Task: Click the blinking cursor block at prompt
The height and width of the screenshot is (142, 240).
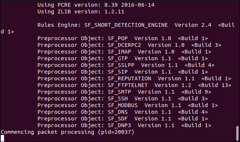Action: (x=2, y=138)
